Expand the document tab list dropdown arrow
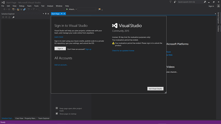The image size is (221, 124). pyautogui.click(x=215, y=14)
